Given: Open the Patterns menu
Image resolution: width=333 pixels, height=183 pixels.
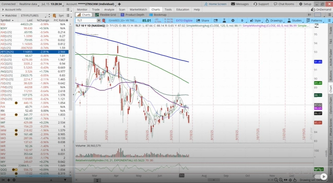Looking at the screenshot, I should coord(314,20).
